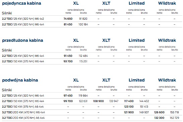The height and width of the screenshot is (122, 183).
Task: Click the 'pojedyncza kabina' section heading
Action: [21, 3]
